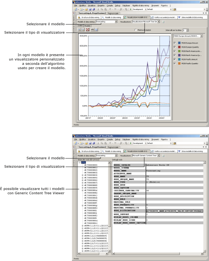Open Modello di data mining menu in tree viewer window
Image resolution: width=209 pixels, height=261 pixels.
click(140, 139)
